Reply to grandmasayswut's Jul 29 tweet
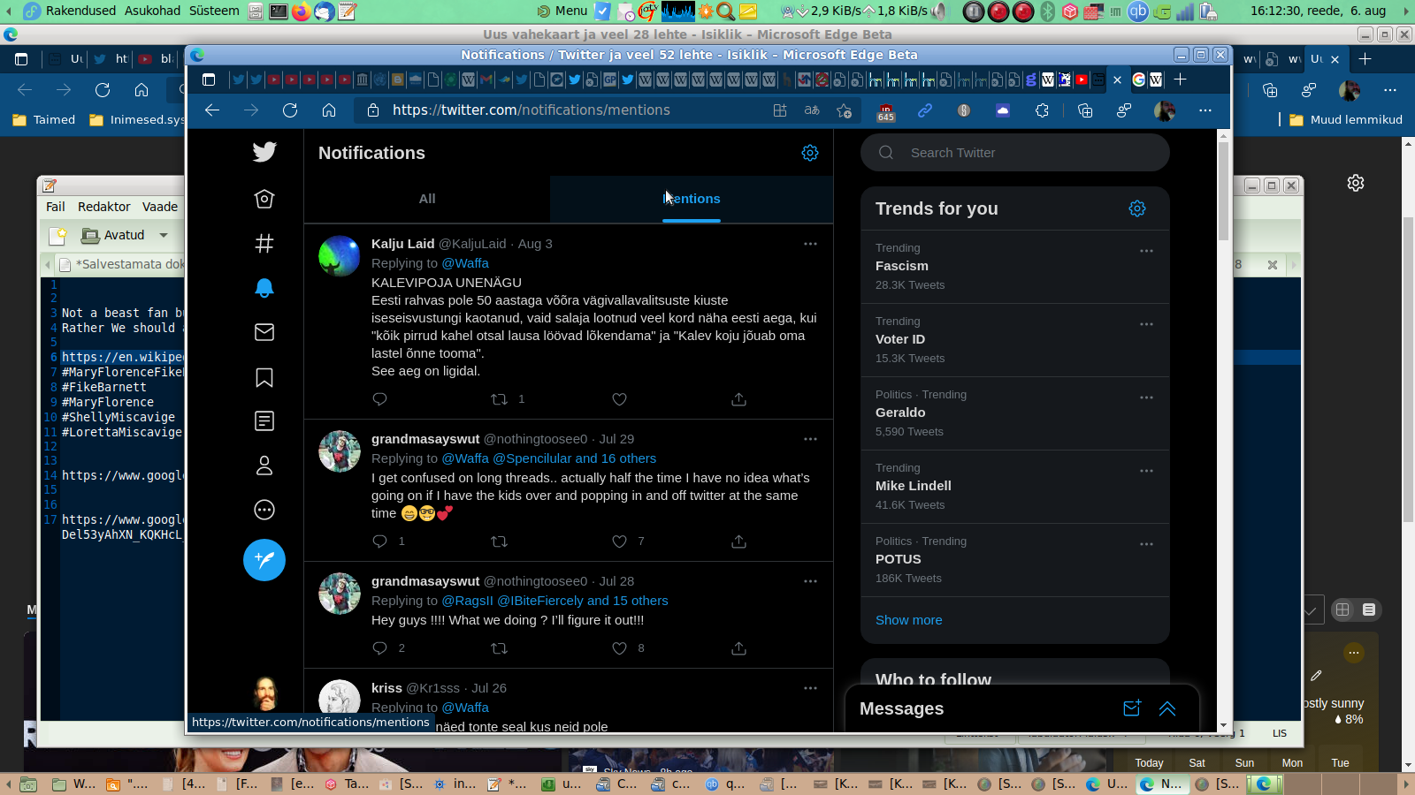Image resolution: width=1415 pixels, height=795 pixels. tap(380, 541)
